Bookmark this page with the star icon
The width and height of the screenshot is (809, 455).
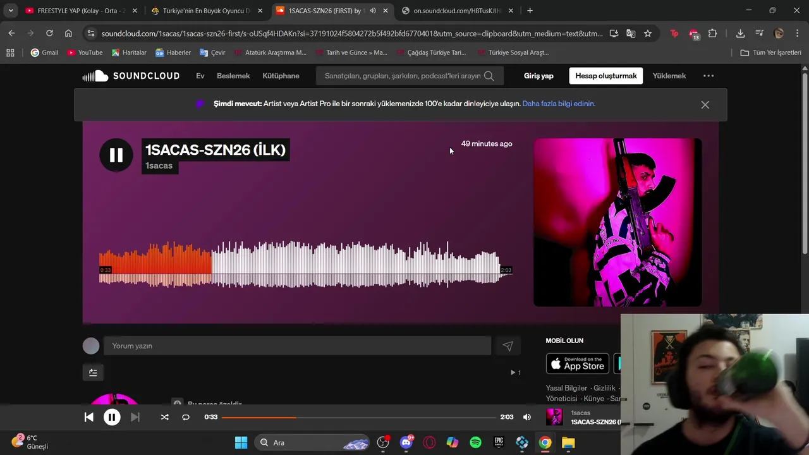(x=648, y=33)
